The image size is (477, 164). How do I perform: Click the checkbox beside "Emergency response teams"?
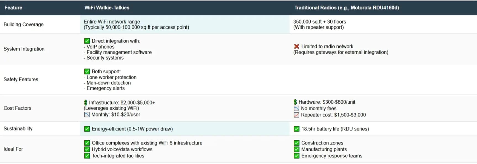[297, 156]
